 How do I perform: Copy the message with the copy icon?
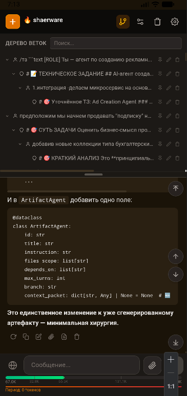(26, 337)
